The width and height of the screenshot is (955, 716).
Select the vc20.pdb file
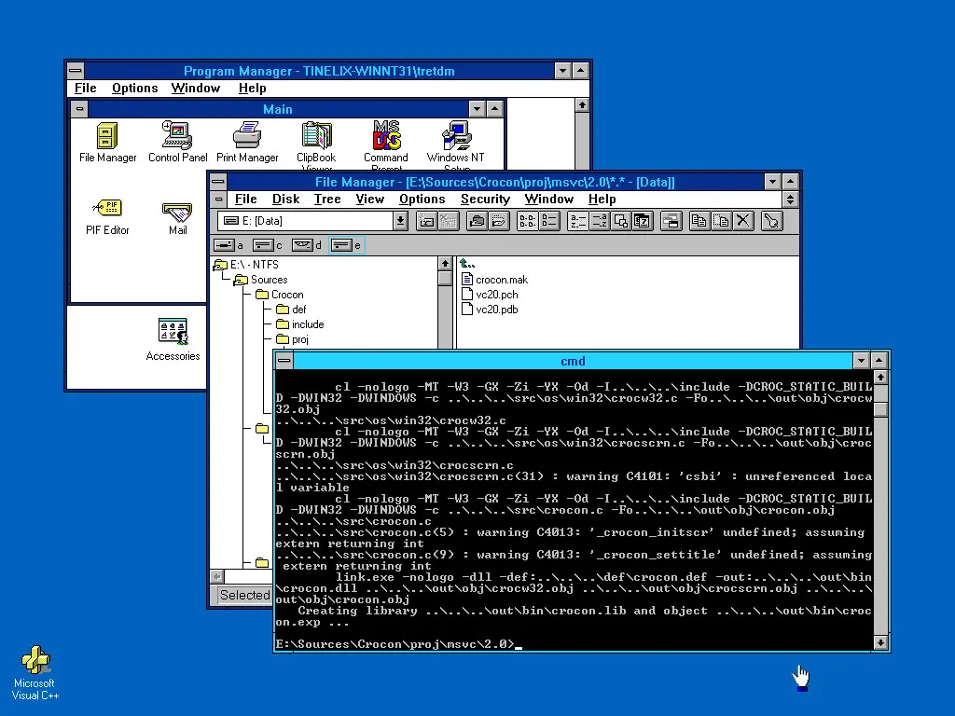[x=491, y=310]
